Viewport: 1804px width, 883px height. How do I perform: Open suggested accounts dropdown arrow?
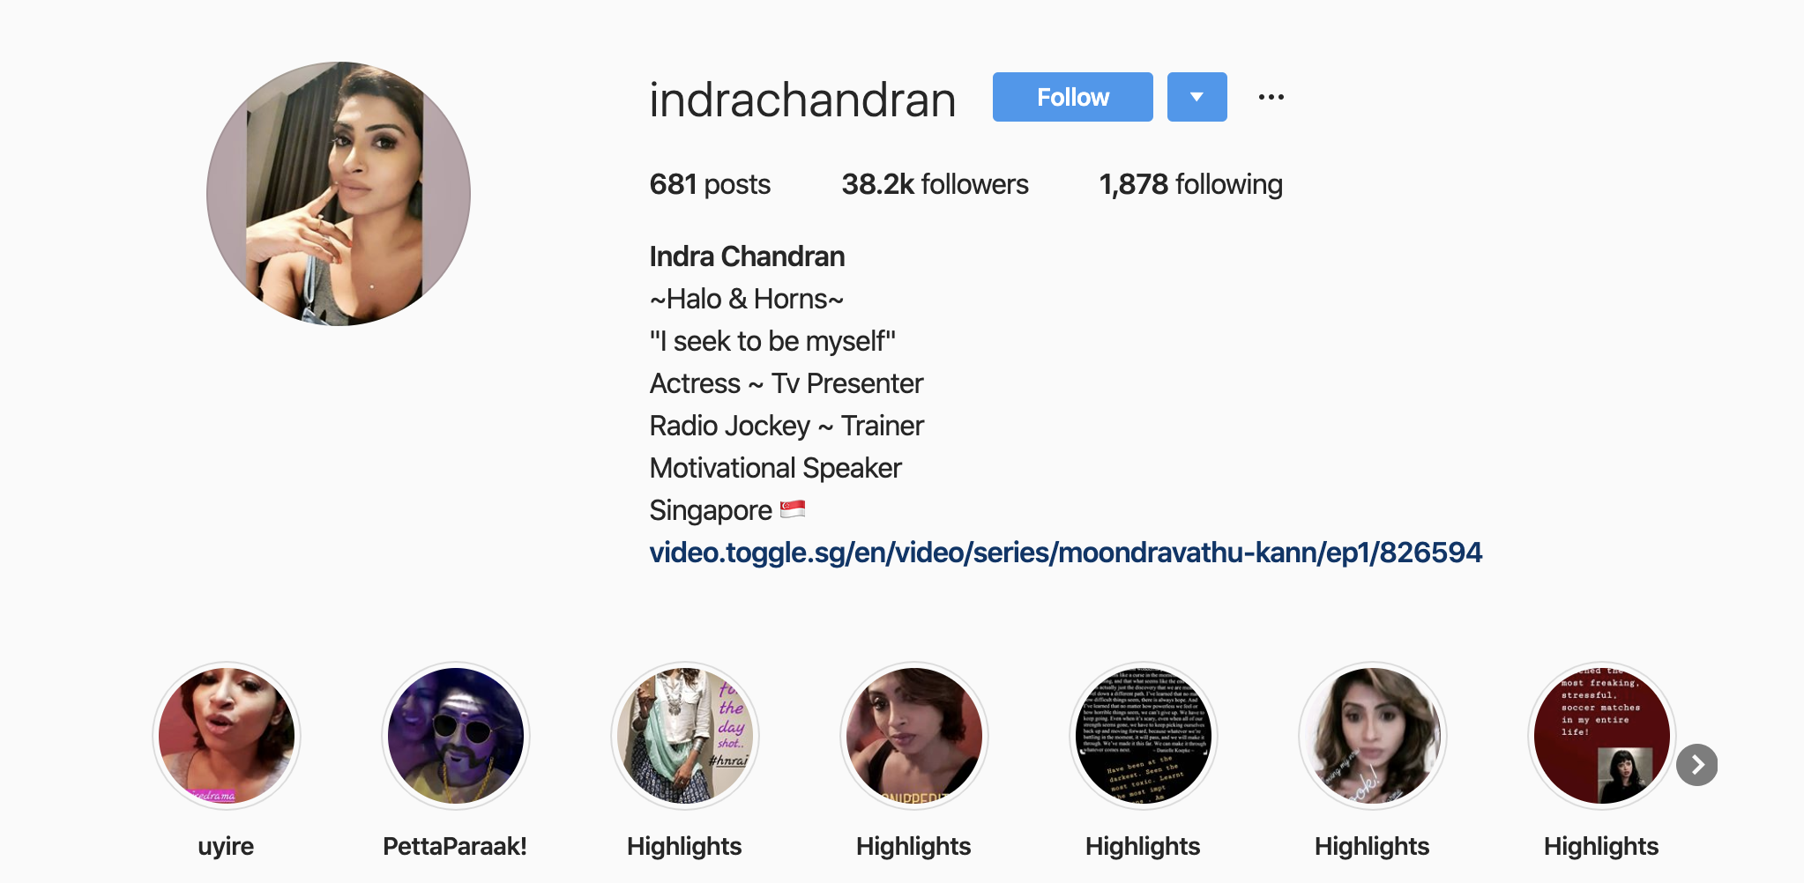(1196, 97)
